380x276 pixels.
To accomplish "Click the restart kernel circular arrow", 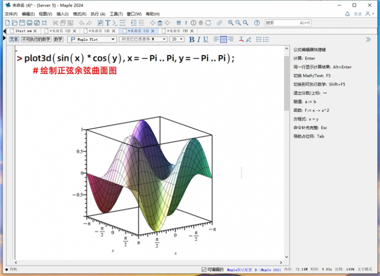I will (x=208, y=23).
